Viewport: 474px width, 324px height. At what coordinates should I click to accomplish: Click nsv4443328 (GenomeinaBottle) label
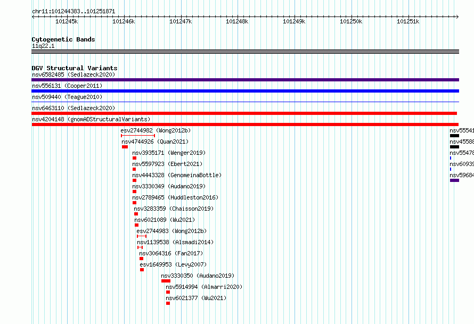click(x=177, y=175)
